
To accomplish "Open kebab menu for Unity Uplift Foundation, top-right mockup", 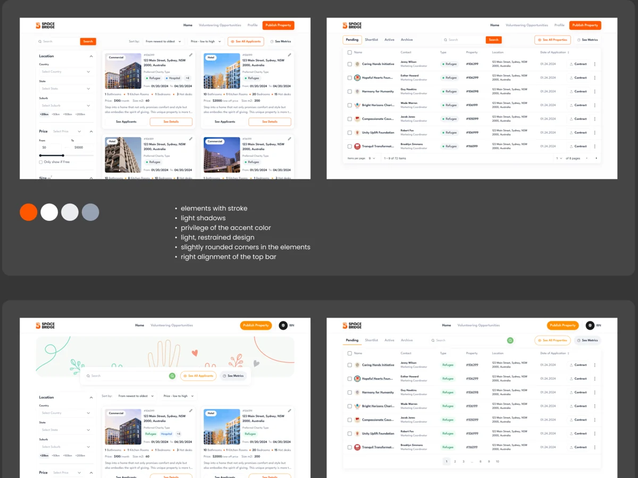I will 594,133.
